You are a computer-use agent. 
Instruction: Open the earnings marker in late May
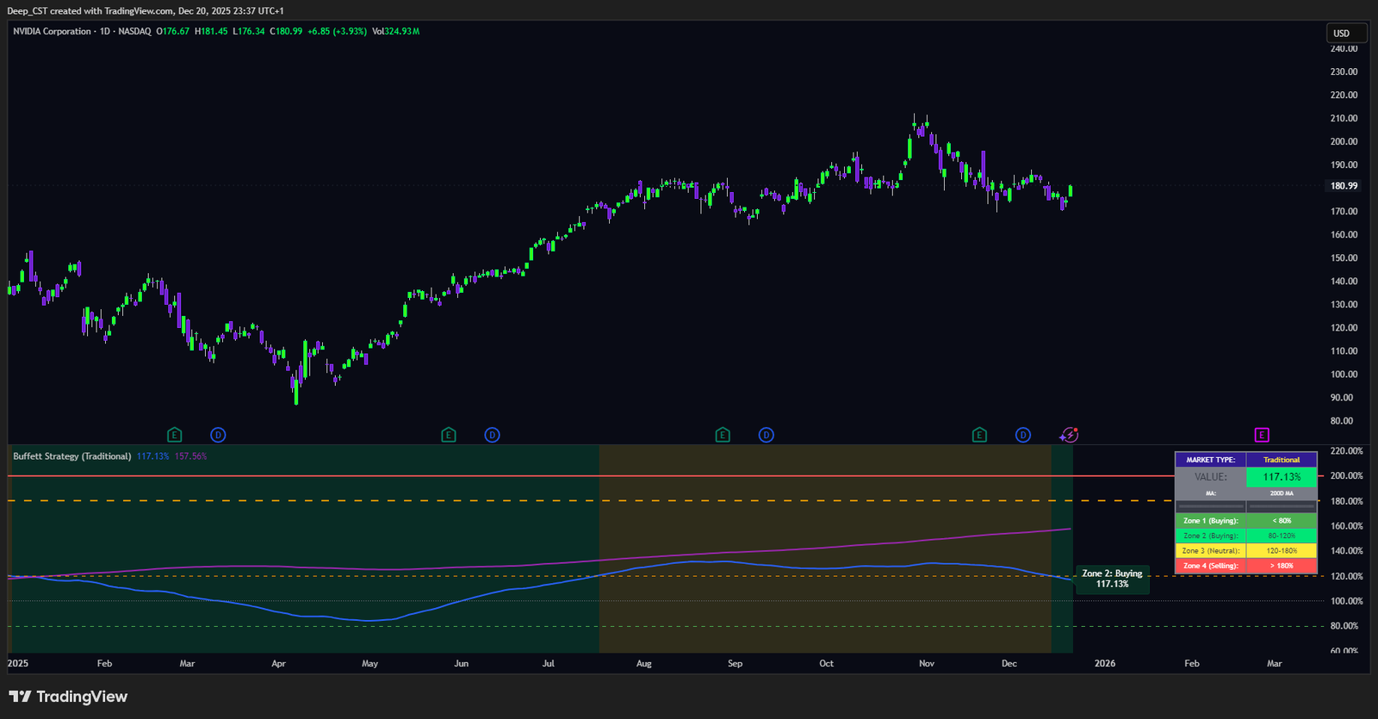(x=449, y=435)
